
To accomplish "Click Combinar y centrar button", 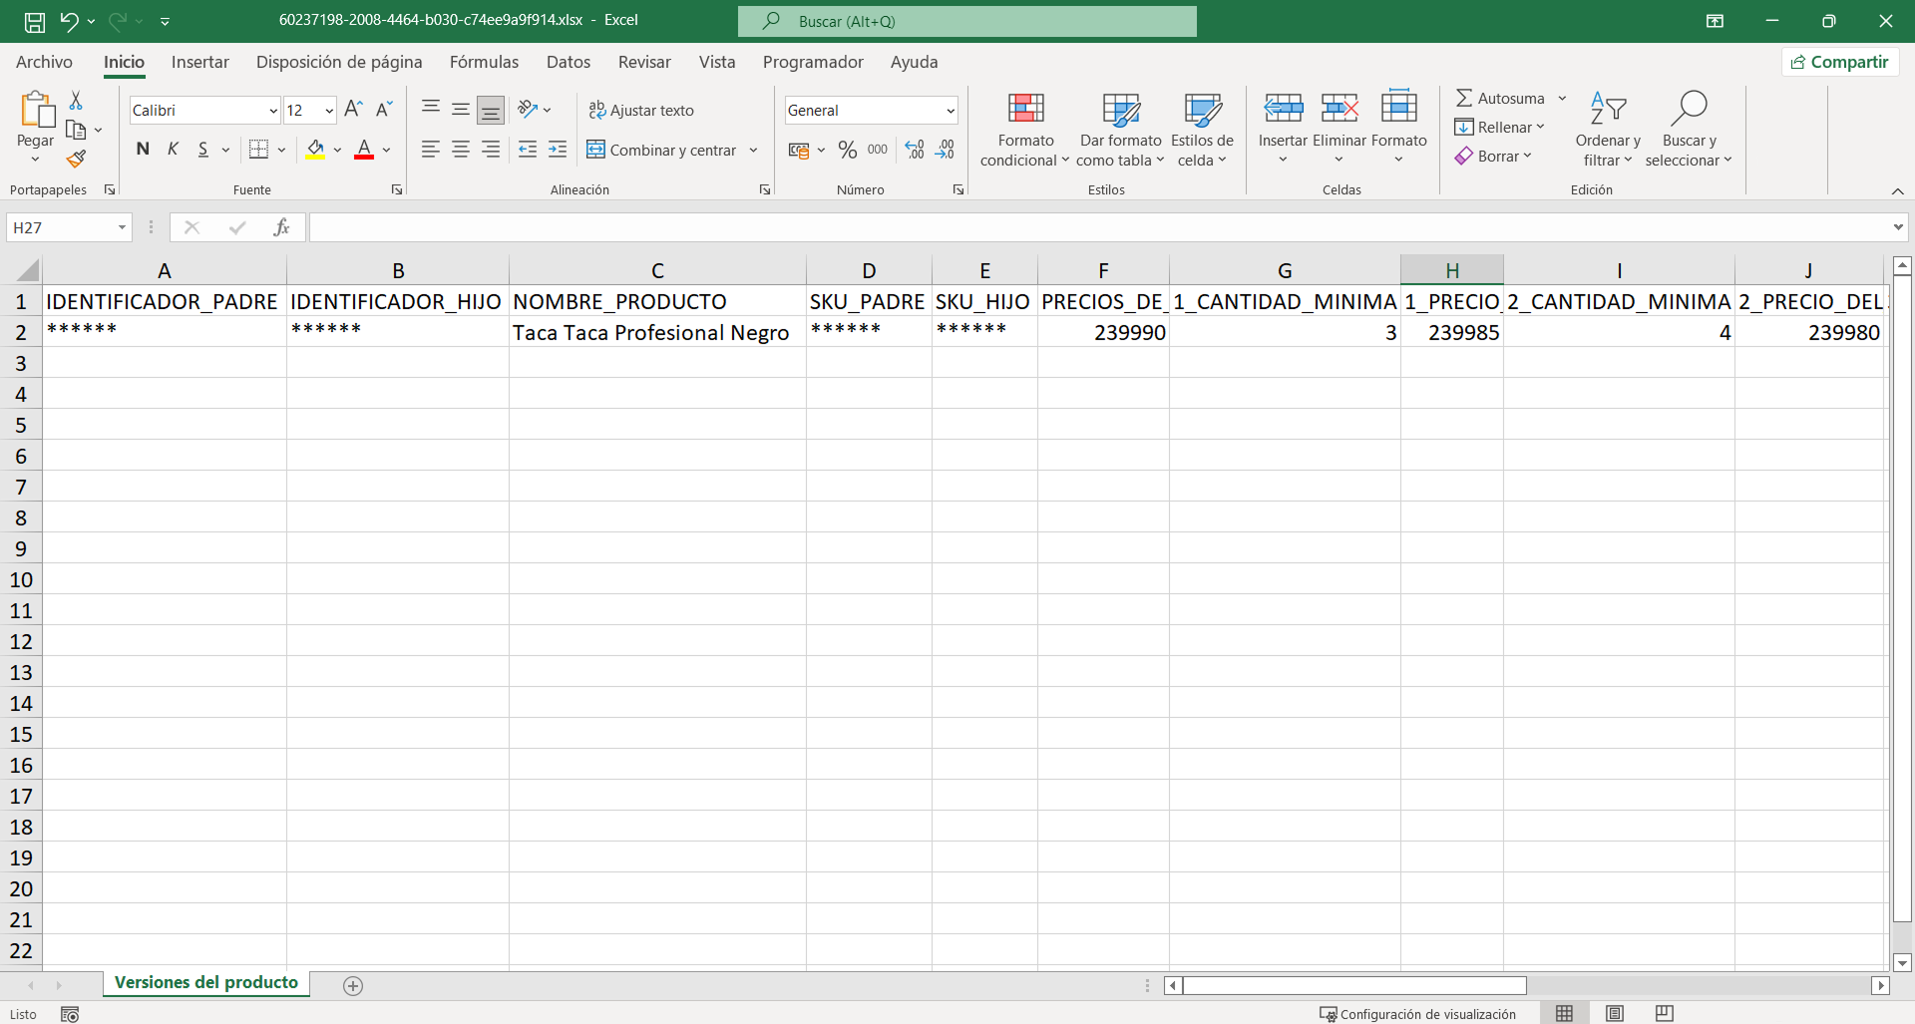I will coord(661,150).
